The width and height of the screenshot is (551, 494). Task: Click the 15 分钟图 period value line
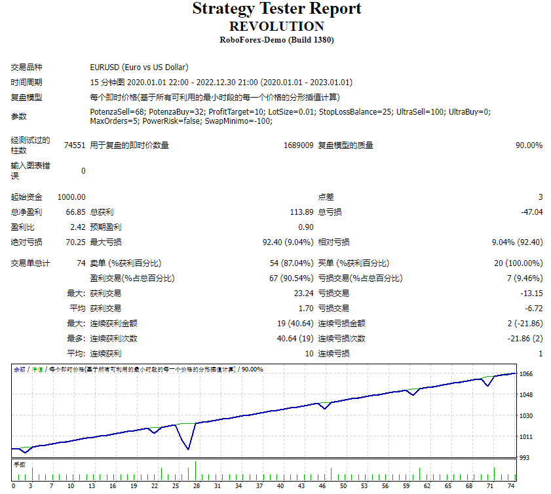(x=221, y=82)
